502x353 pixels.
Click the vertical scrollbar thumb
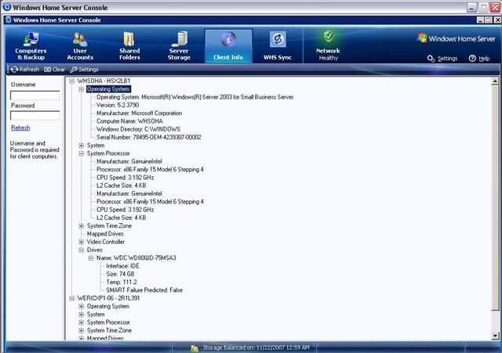495,197
